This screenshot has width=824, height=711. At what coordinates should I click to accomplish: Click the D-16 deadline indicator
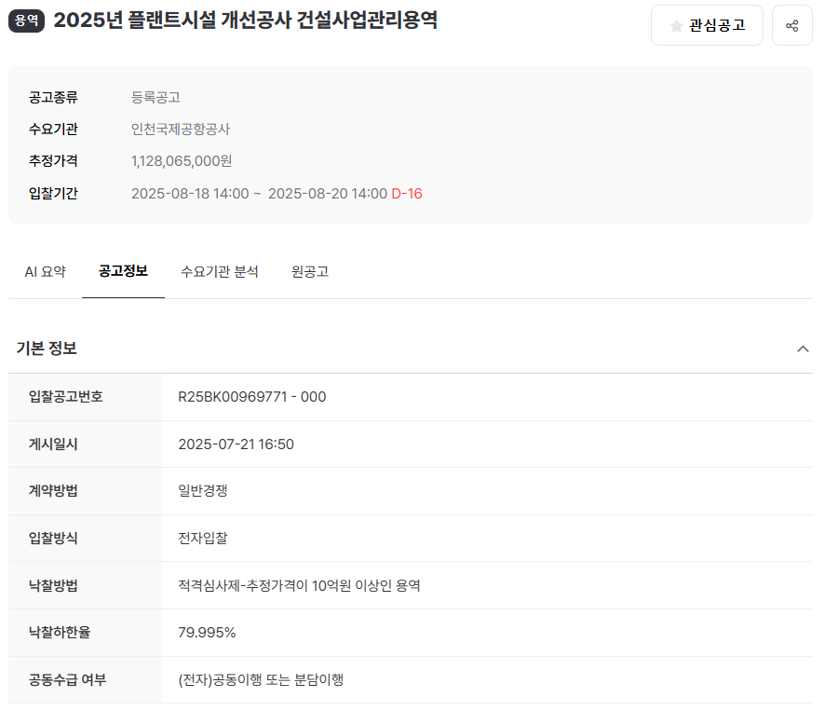(x=407, y=194)
